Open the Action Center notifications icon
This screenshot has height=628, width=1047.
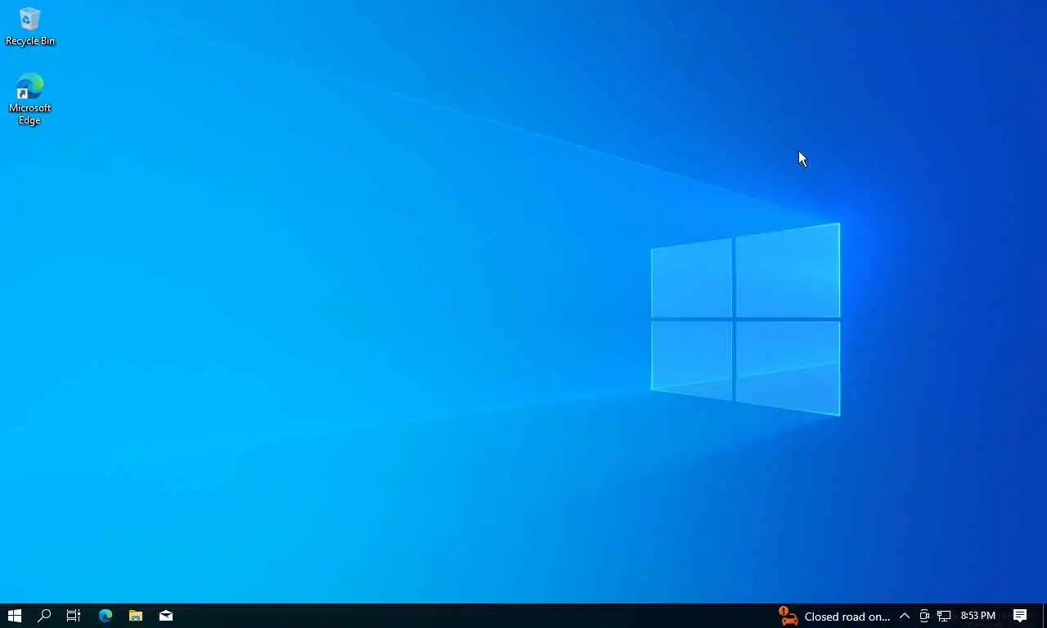[1020, 616]
